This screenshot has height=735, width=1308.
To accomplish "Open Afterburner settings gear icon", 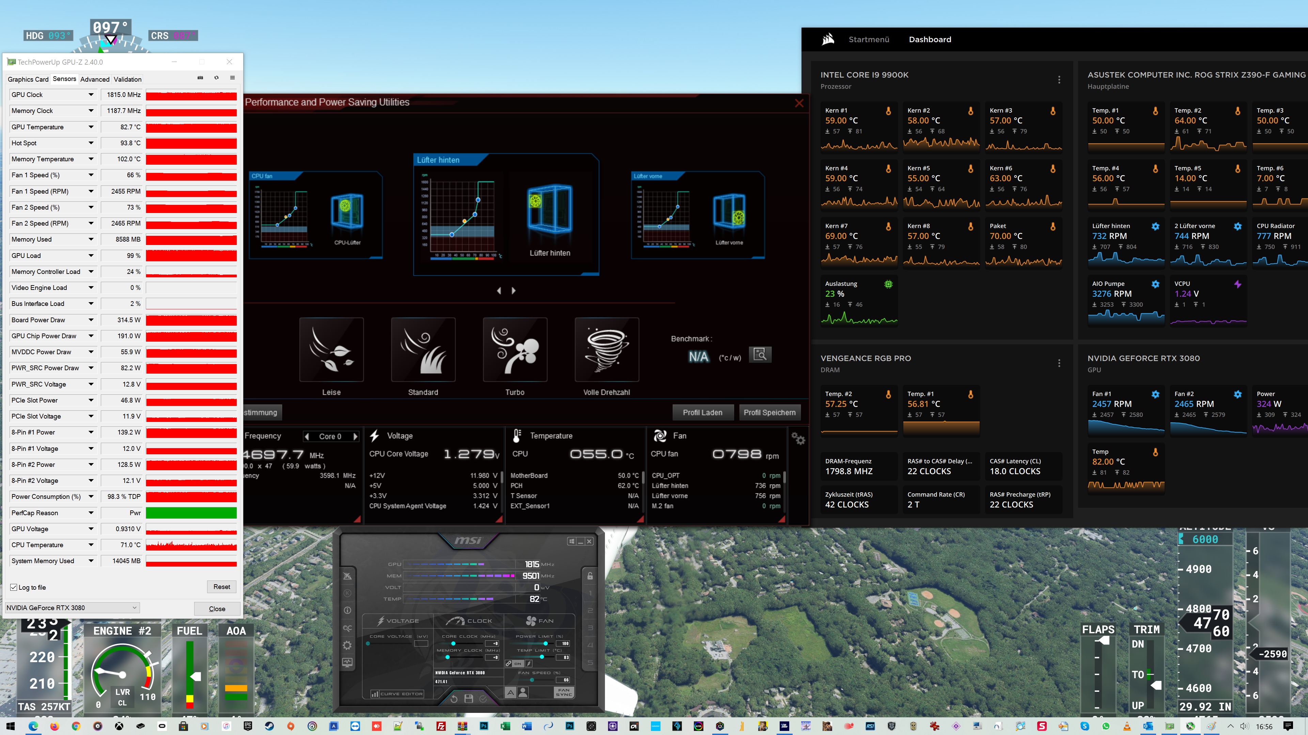I will pos(347,645).
